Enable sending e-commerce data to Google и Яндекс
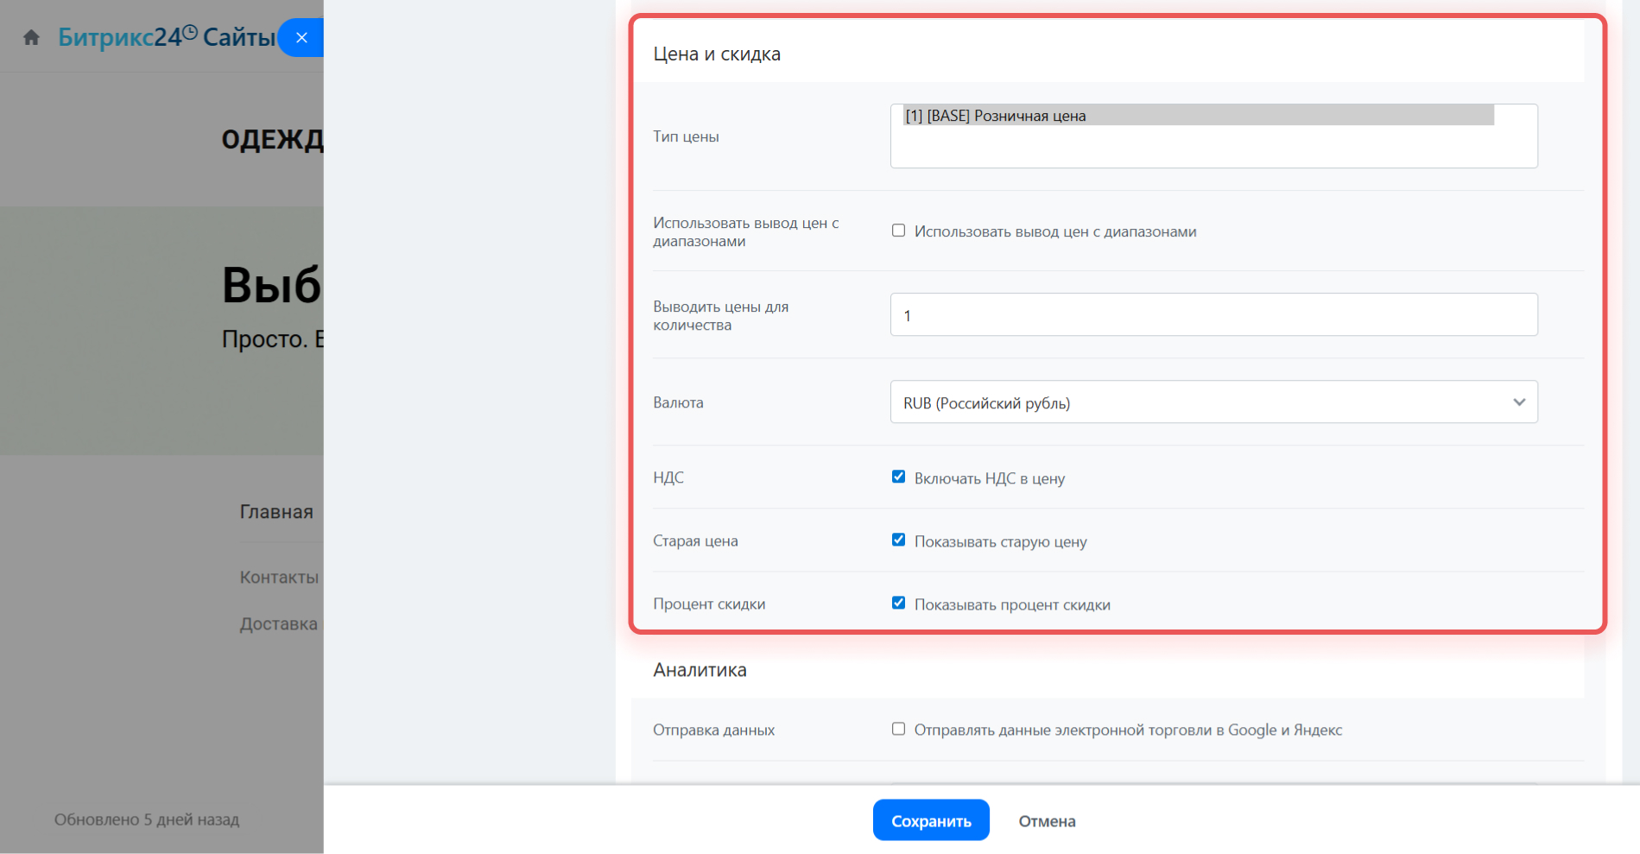 click(898, 730)
